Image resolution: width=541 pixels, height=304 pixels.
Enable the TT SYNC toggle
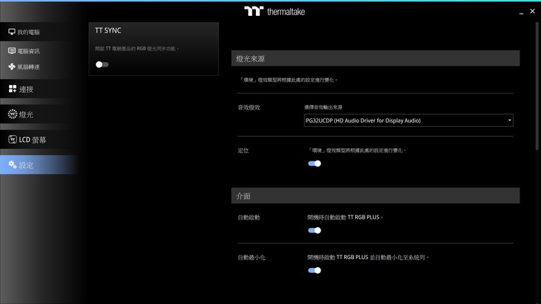click(x=102, y=64)
